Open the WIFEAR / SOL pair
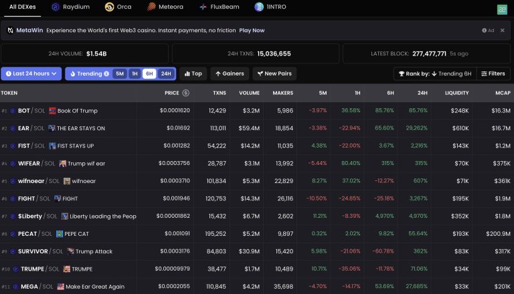 tap(36, 163)
